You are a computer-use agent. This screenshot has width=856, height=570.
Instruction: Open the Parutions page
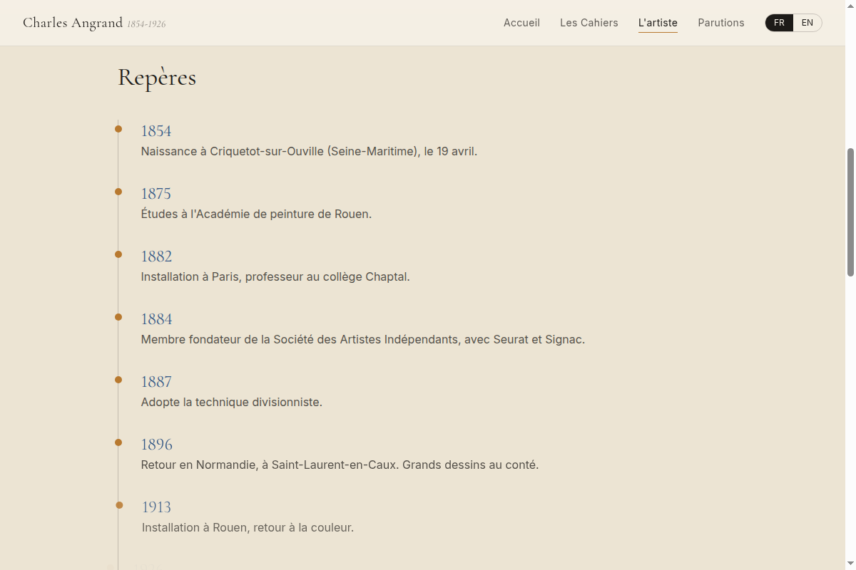click(x=721, y=23)
